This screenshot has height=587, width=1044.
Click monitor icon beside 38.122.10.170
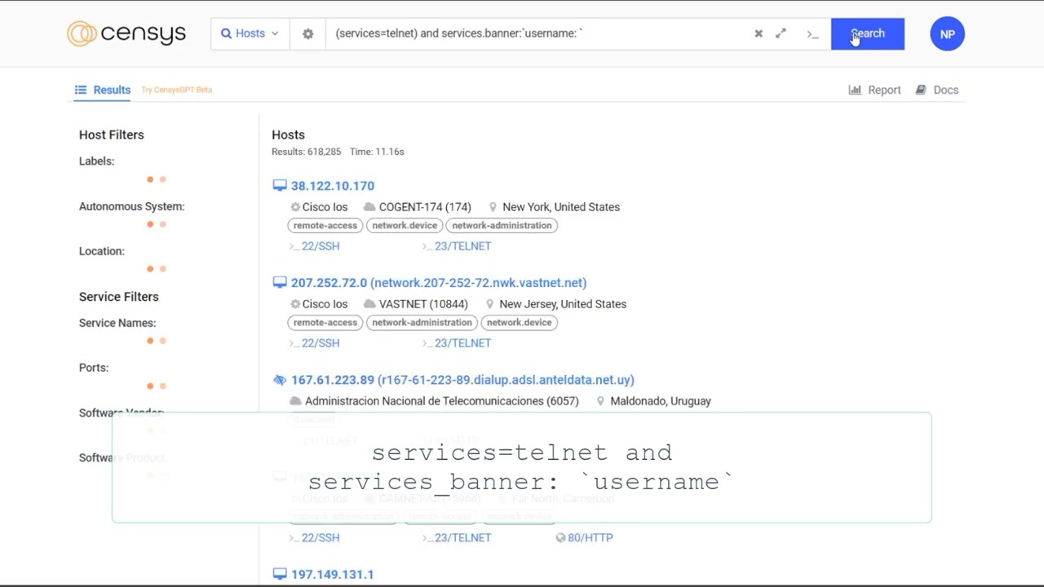[280, 186]
